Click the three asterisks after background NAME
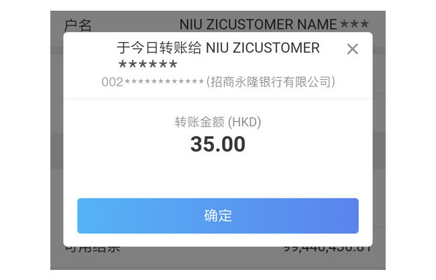436x280 pixels. click(355, 24)
